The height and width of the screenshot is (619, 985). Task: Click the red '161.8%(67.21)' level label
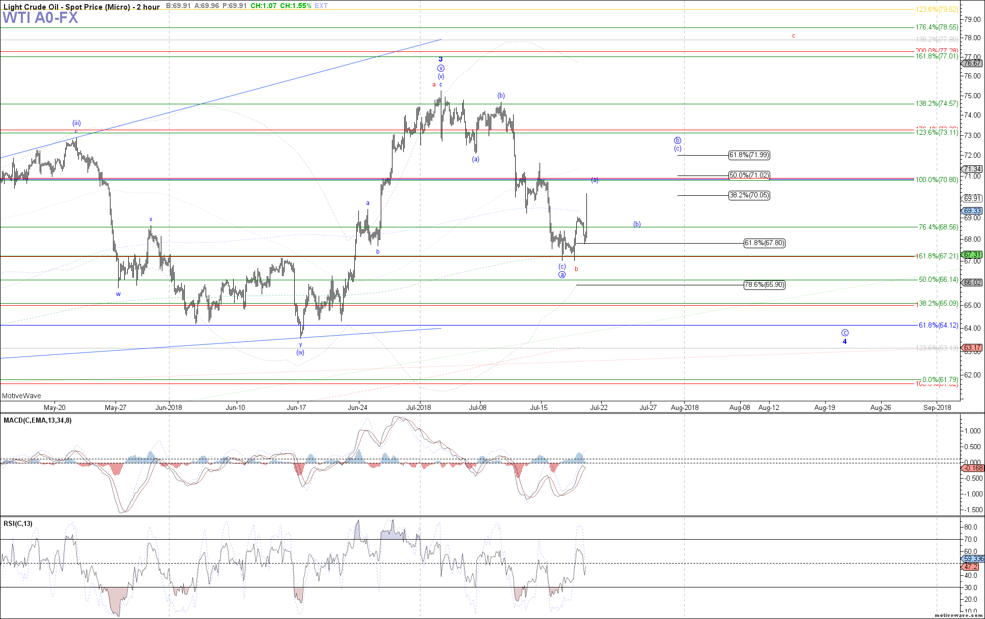click(x=937, y=256)
